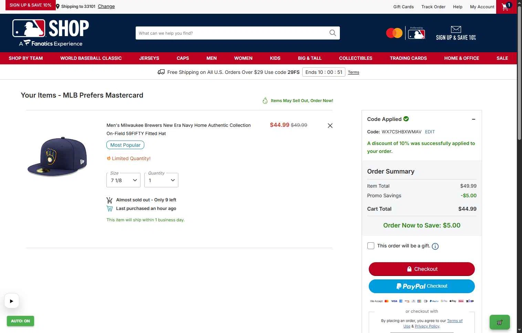Open the Jerseys menu
The image size is (522, 333).
pos(149,58)
